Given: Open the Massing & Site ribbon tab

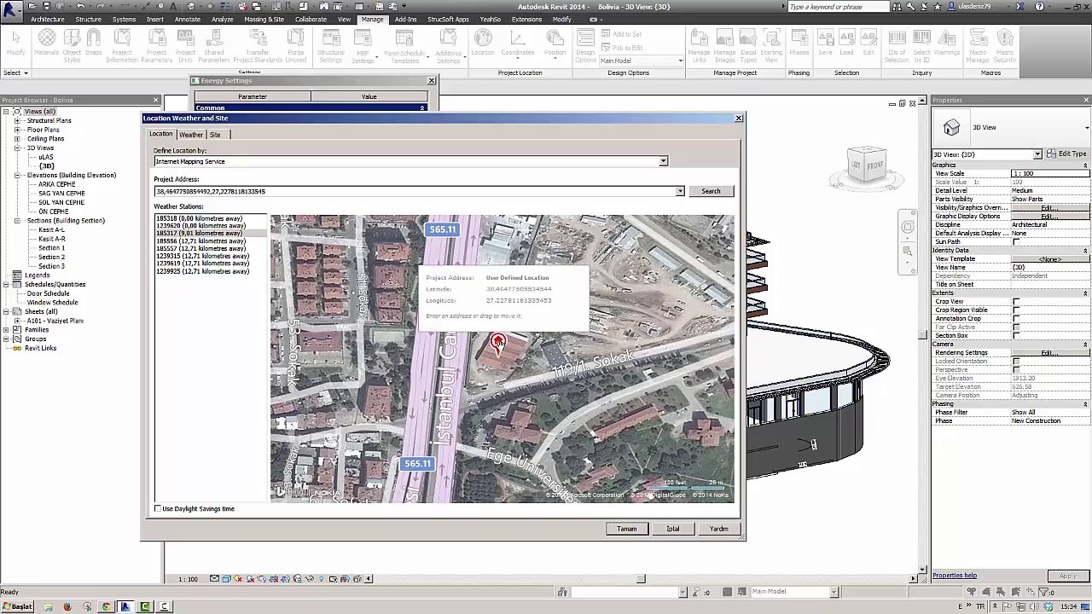Looking at the screenshot, I should tap(264, 19).
